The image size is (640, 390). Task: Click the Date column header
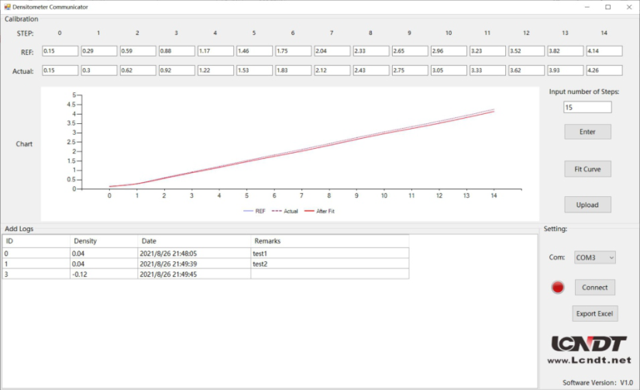pyautogui.click(x=194, y=241)
